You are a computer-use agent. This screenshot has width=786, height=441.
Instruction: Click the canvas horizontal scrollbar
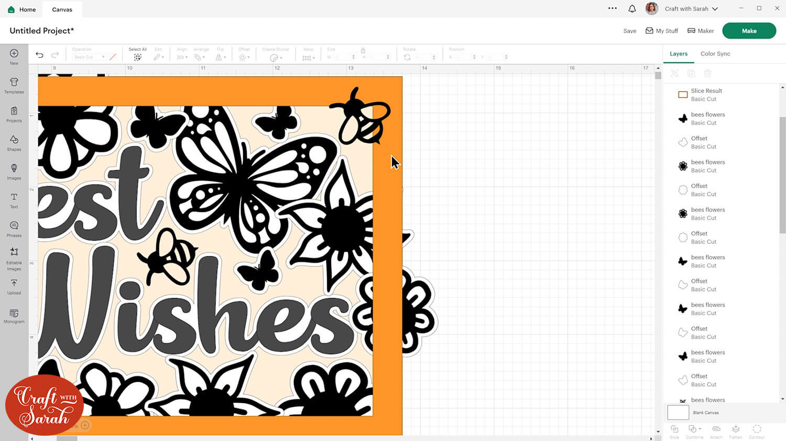tap(67, 438)
